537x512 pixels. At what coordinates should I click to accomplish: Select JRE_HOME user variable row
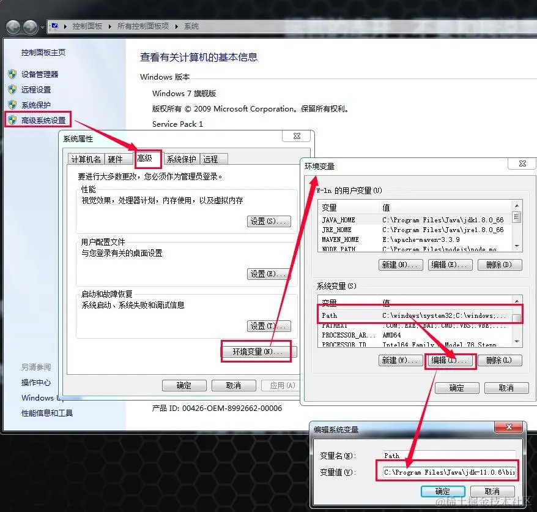point(415,230)
